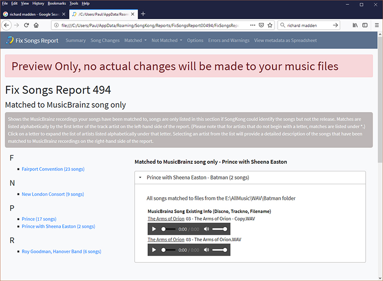Image resolution: width=383 pixels, height=281 pixels.
Task: Click seek slider of The Arms of Orion.WAV player
Action: coord(169,250)
